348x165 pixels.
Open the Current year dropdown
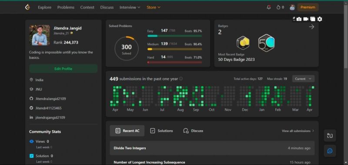[x=303, y=79]
